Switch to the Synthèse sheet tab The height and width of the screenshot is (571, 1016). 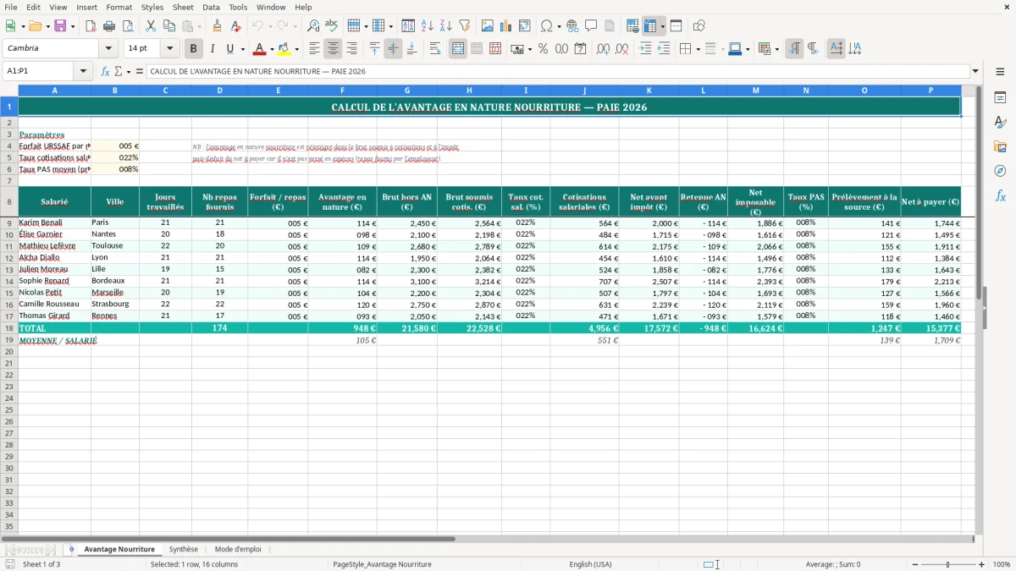pyautogui.click(x=184, y=549)
